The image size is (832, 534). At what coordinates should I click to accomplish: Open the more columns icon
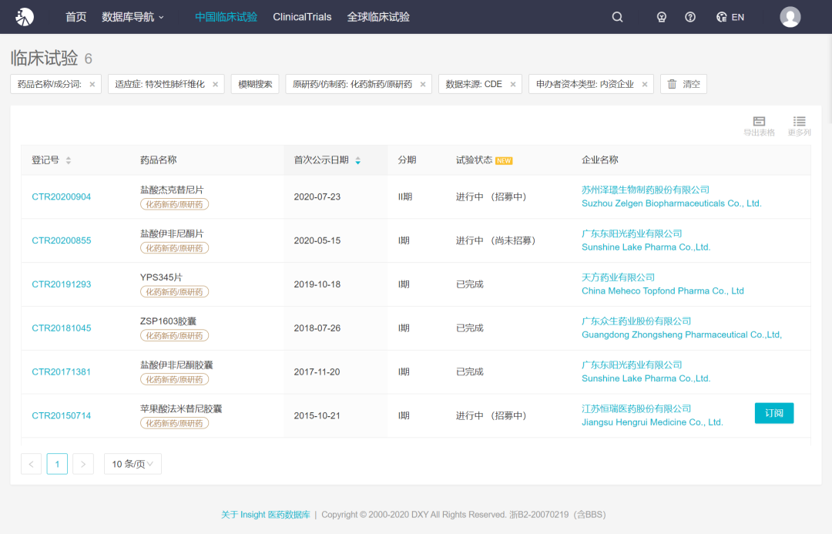tap(799, 126)
